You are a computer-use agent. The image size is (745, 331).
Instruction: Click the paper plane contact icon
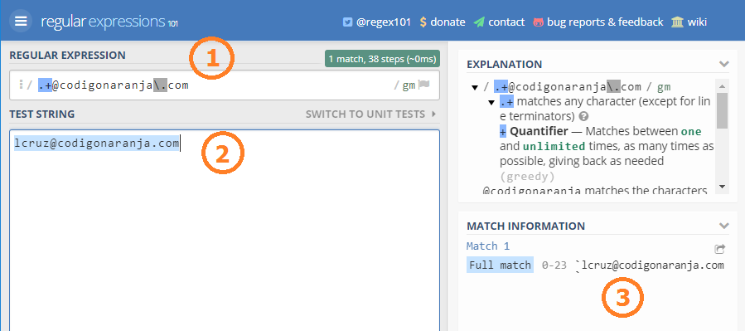pyautogui.click(x=479, y=22)
